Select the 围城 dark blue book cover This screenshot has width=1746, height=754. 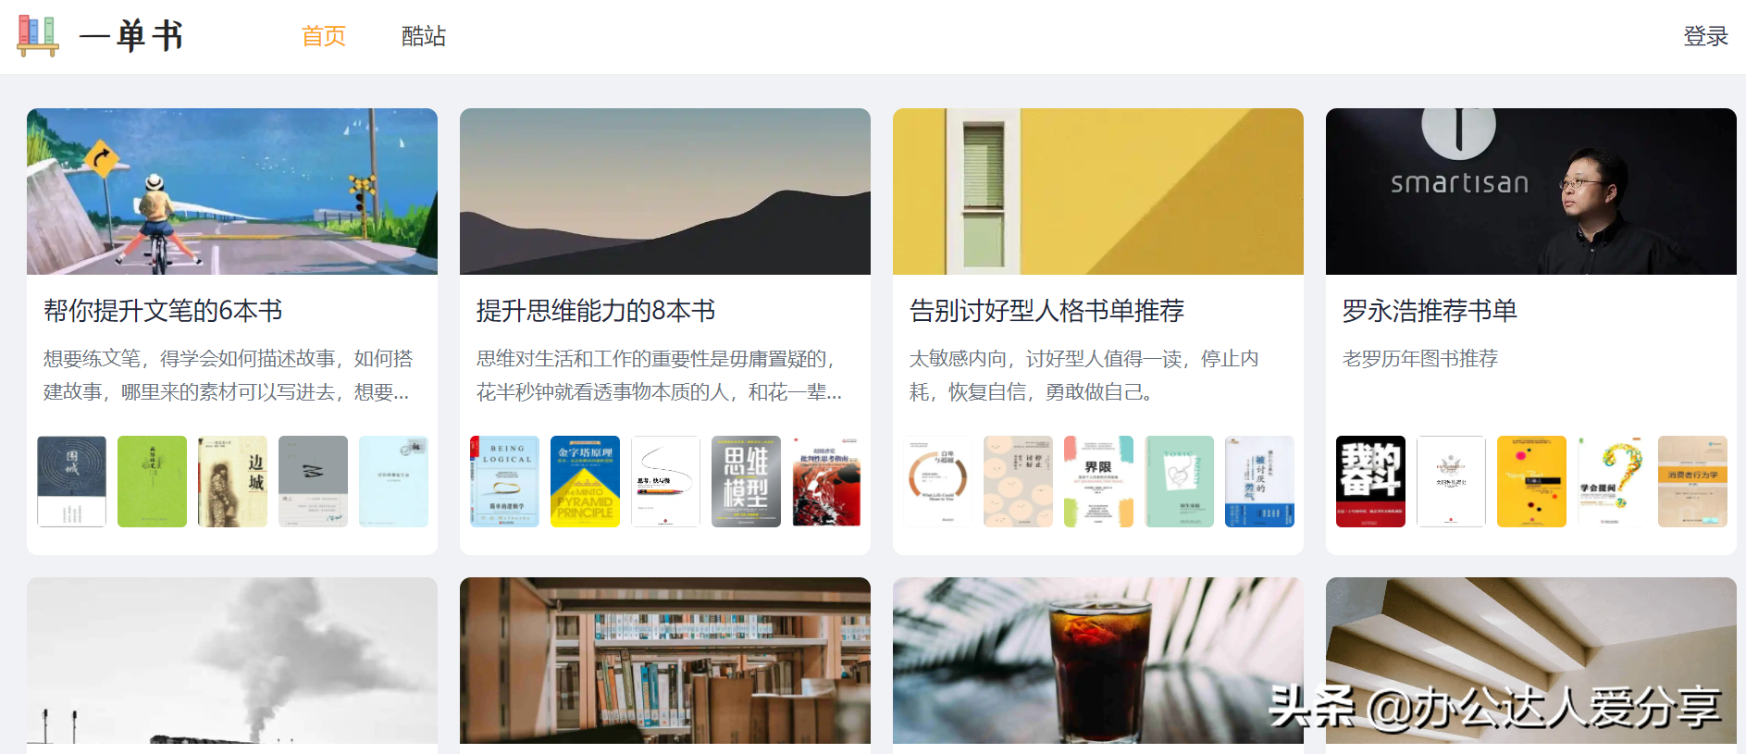71,481
